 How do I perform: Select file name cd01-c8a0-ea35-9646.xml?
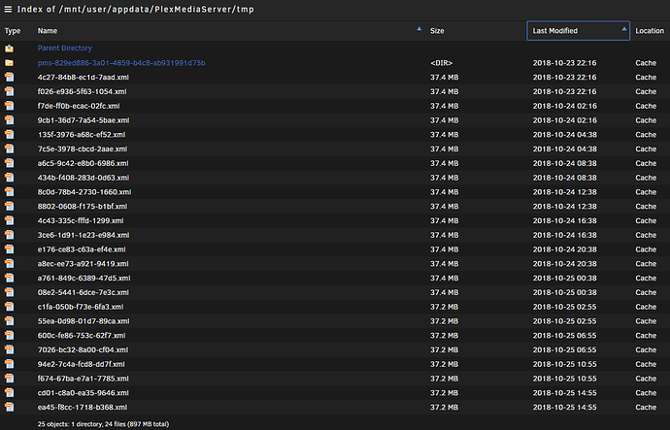click(83, 393)
